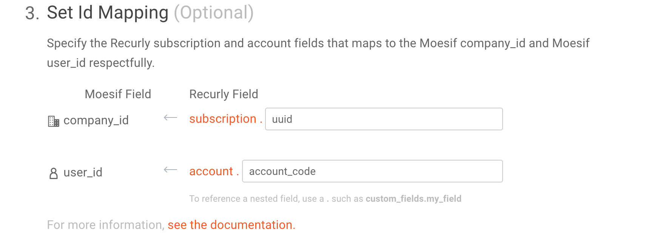651x241 pixels.
Task: Click the step number 3
Action: [x=32, y=14]
